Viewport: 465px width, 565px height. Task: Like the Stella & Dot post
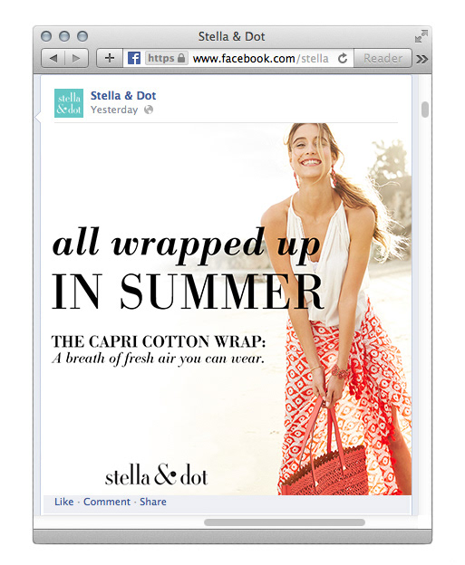(x=63, y=502)
